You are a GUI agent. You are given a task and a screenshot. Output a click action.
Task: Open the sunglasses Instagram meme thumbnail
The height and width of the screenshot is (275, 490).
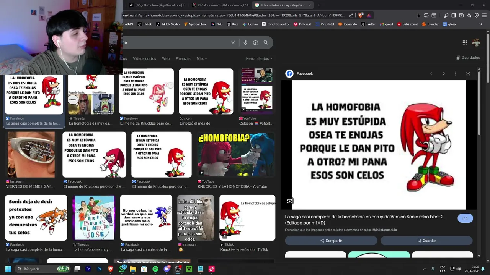pyautogui.click(x=31, y=154)
